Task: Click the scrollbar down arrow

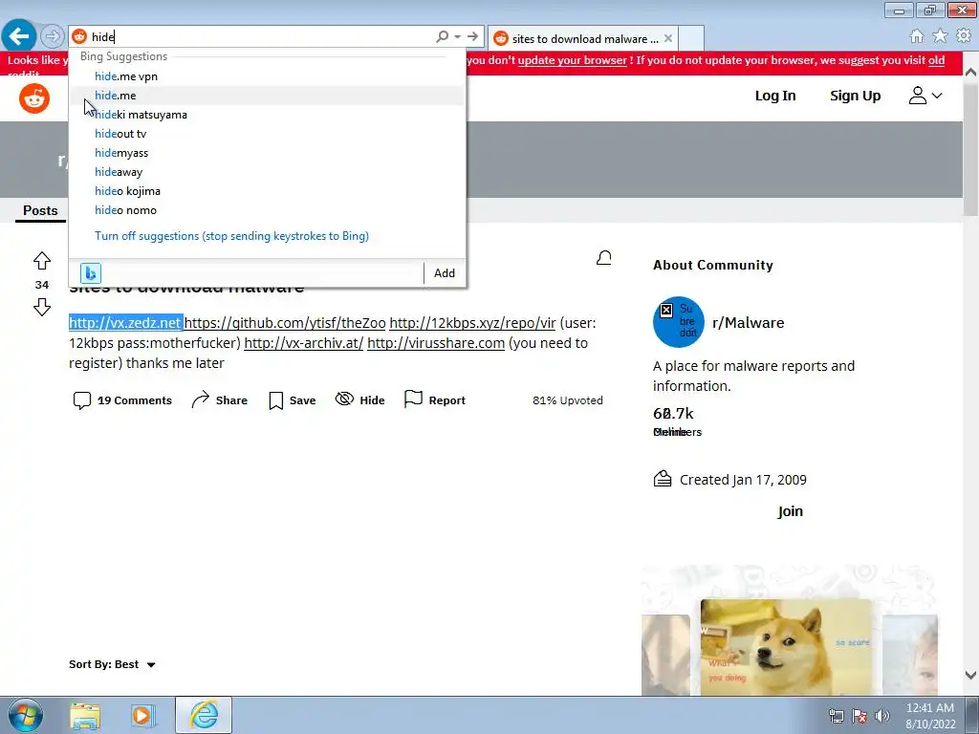Action: click(x=971, y=675)
